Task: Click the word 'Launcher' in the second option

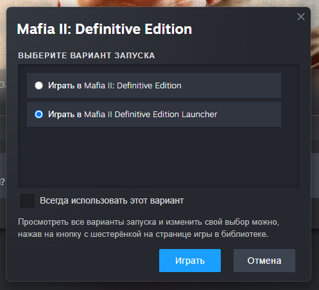Action: point(200,115)
